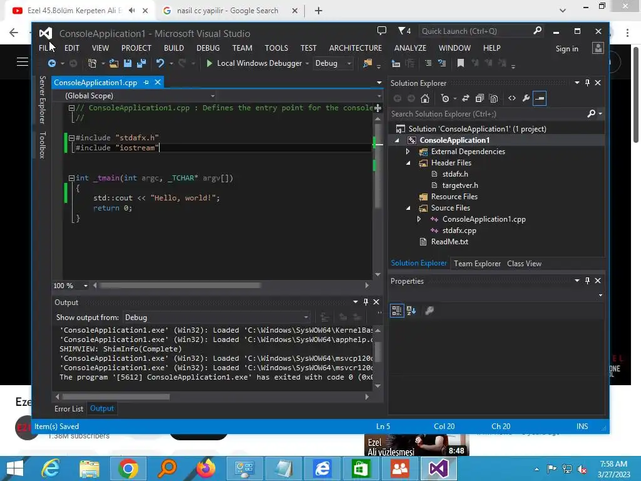Open the TOOLS menu
Screen dimensions: 641x481
[x=276, y=48]
